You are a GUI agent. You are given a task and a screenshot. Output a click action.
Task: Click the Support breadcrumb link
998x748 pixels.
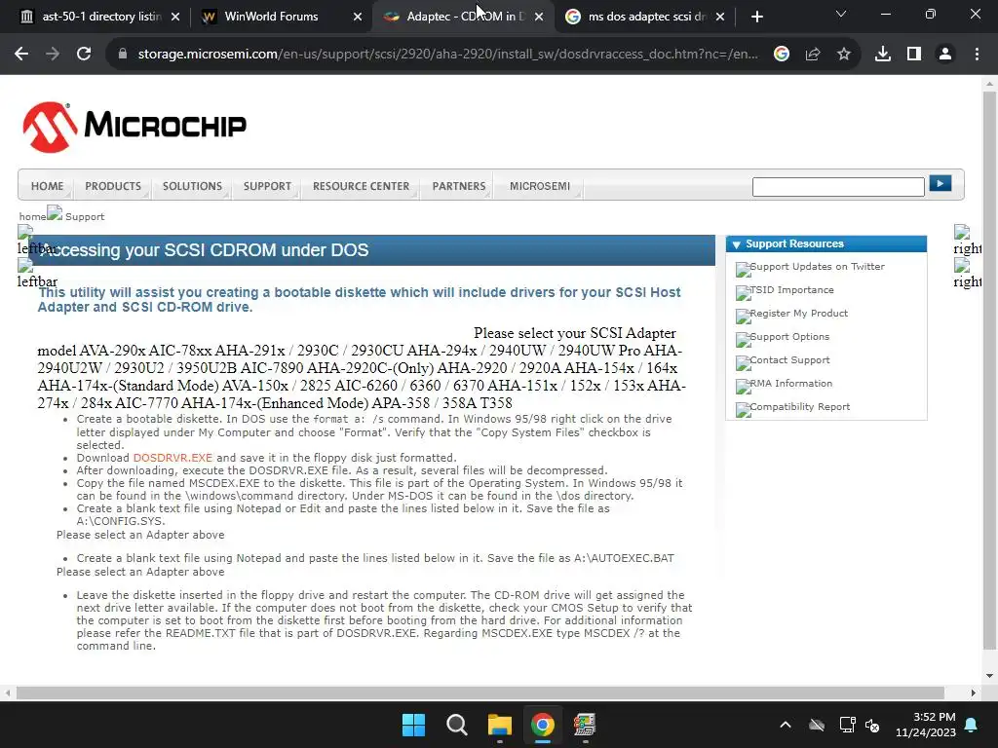point(85,216)
